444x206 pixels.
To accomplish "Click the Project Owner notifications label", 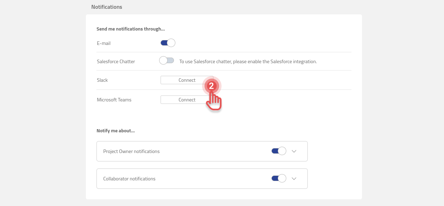I will click(131, 151).
